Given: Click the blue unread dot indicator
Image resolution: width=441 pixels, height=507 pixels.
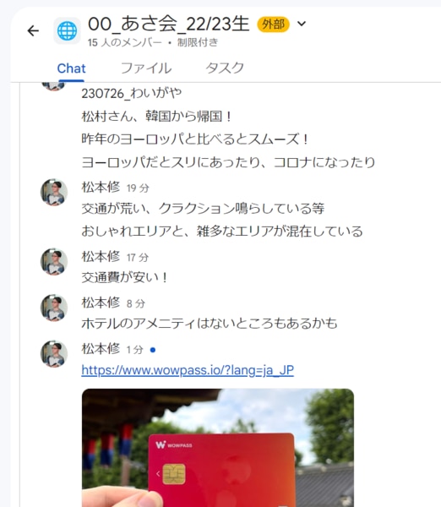Looking at the screenshot, I should click(x=153, y=350).
